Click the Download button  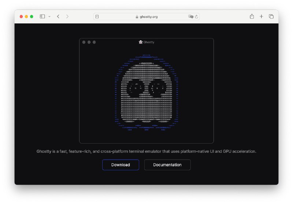120,165
